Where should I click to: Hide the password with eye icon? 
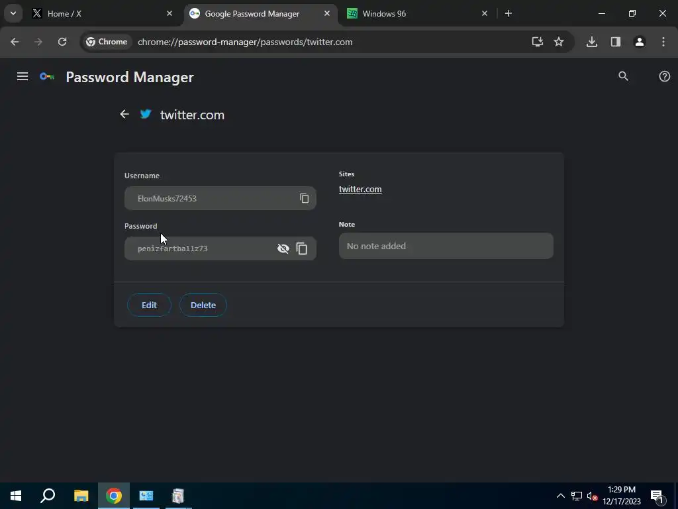(283, 249)
